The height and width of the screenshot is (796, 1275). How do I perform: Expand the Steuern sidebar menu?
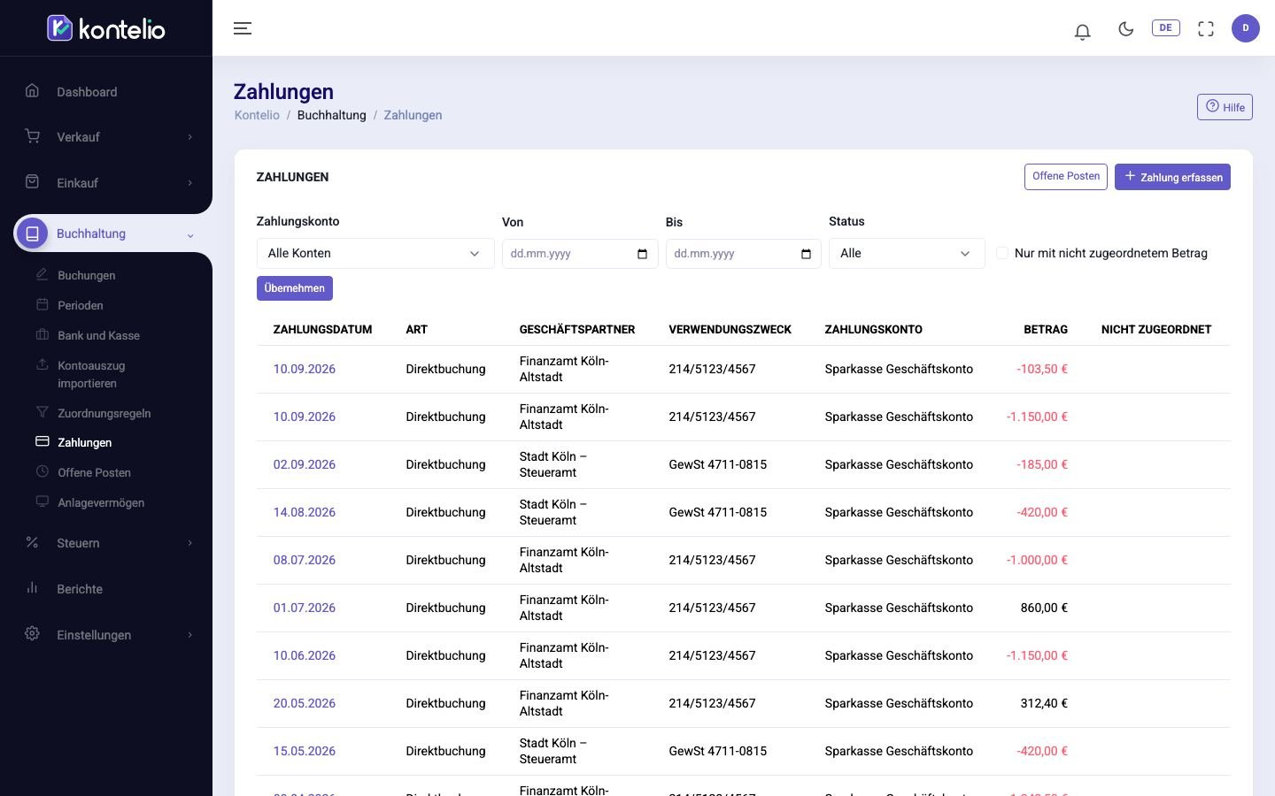point(106,543)
